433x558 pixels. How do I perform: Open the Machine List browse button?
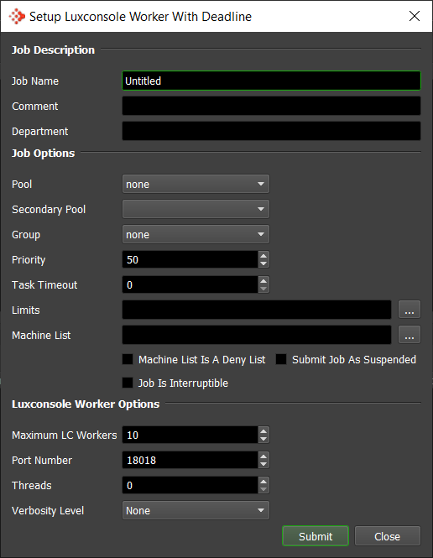[410, 335]
